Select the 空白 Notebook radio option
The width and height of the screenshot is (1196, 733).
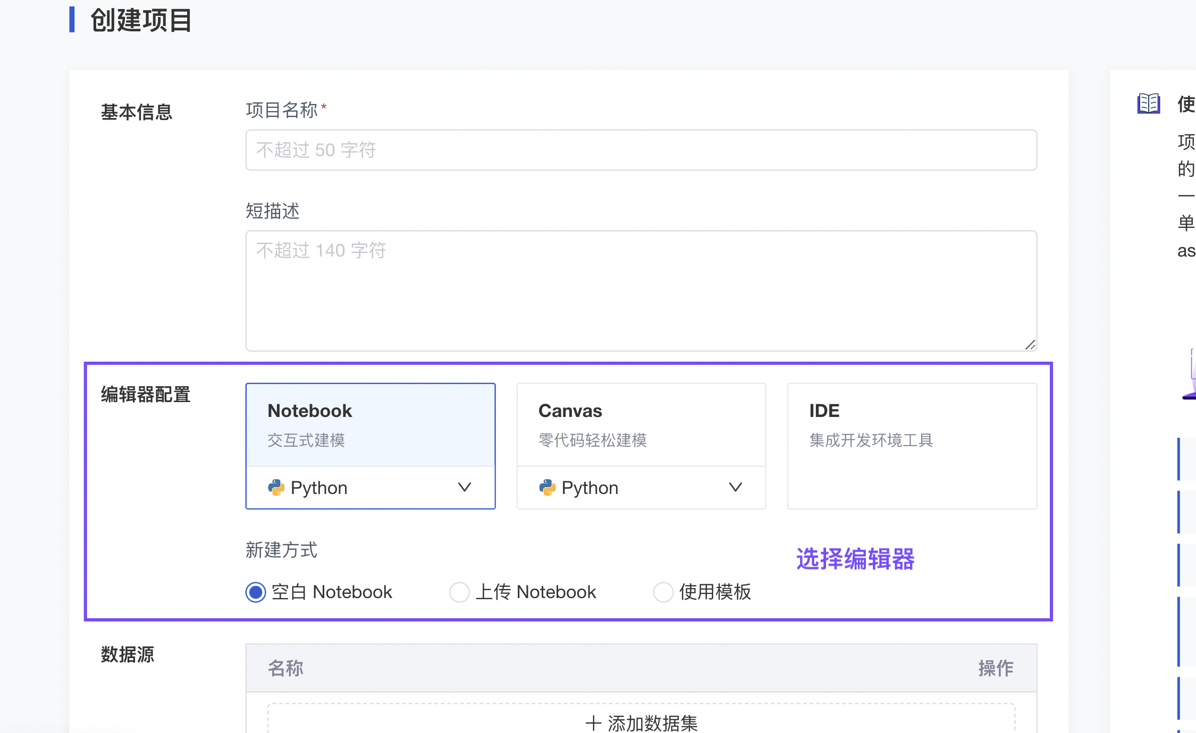tap(256, 592)
